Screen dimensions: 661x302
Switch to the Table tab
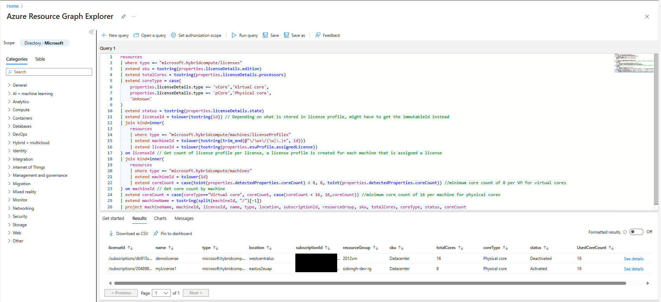point(40,59)
